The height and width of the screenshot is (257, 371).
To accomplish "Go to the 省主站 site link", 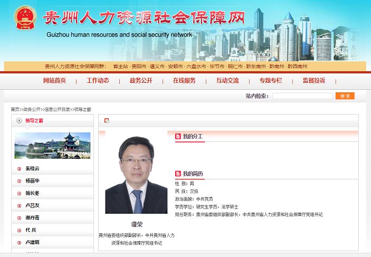I will pyautogui.click(x=120, y=66).
